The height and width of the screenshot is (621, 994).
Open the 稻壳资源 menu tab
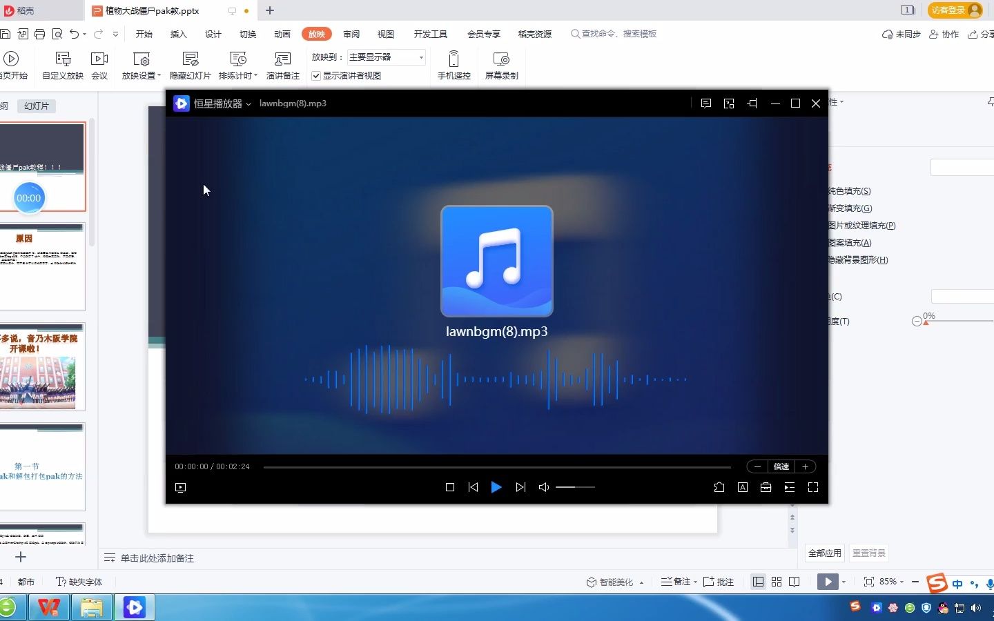[x=535, y=33]
